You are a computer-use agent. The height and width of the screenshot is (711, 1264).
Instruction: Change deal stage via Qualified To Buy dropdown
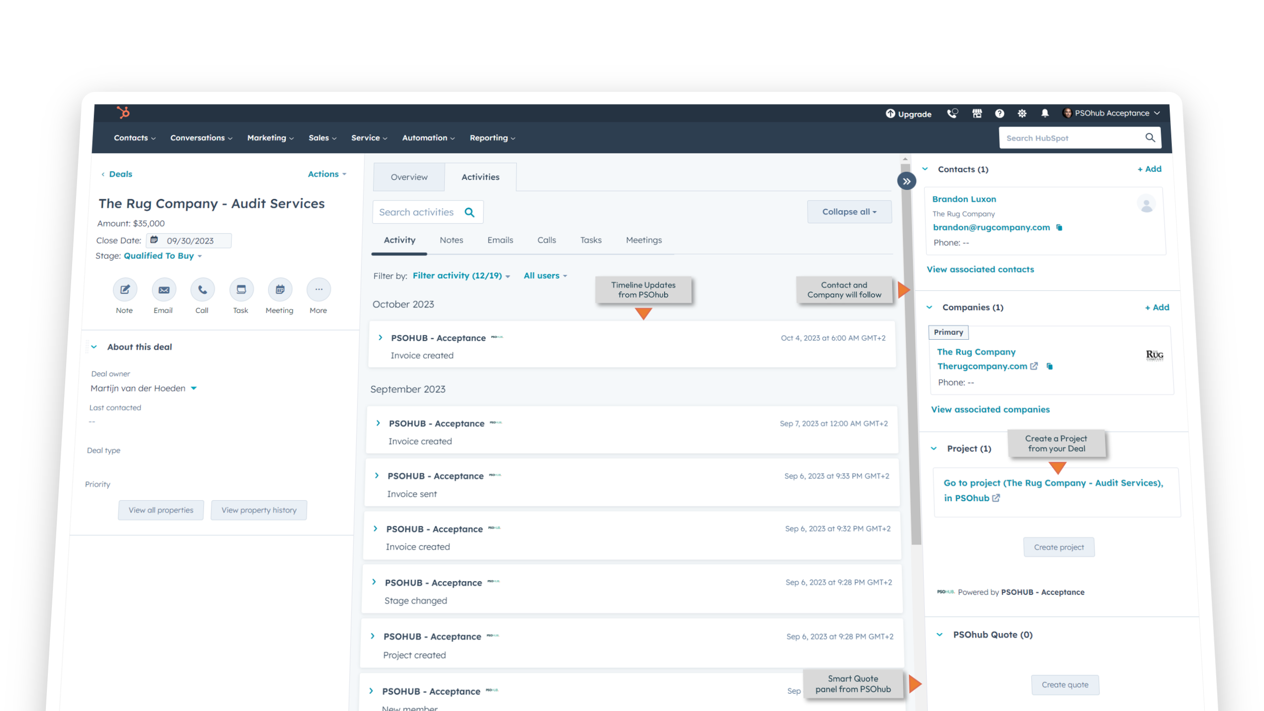click(163, 256)
